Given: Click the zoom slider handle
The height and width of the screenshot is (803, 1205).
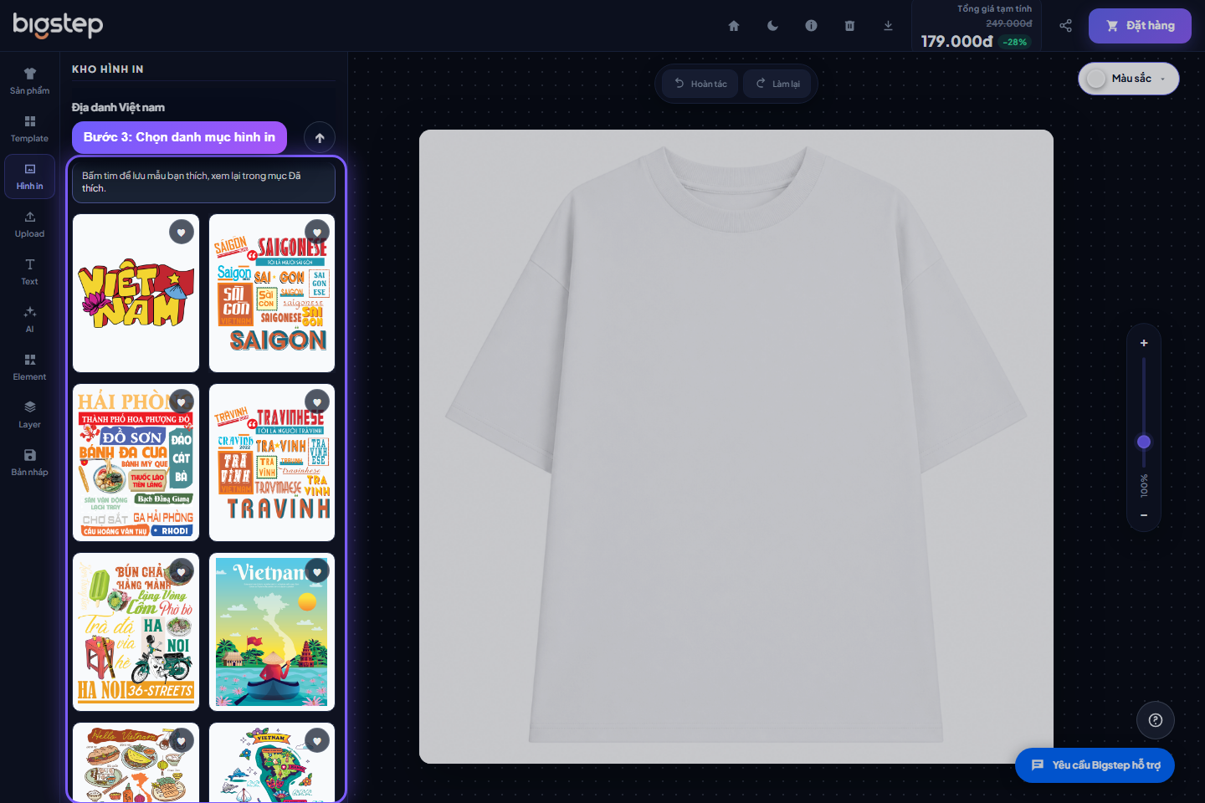Looking at the screenshot, I should 1144,442.
